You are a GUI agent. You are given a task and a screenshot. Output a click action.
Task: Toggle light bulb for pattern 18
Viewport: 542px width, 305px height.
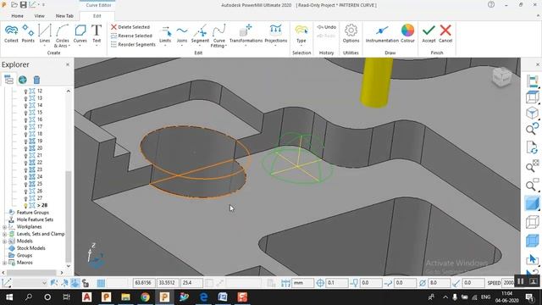coord(25,134)
